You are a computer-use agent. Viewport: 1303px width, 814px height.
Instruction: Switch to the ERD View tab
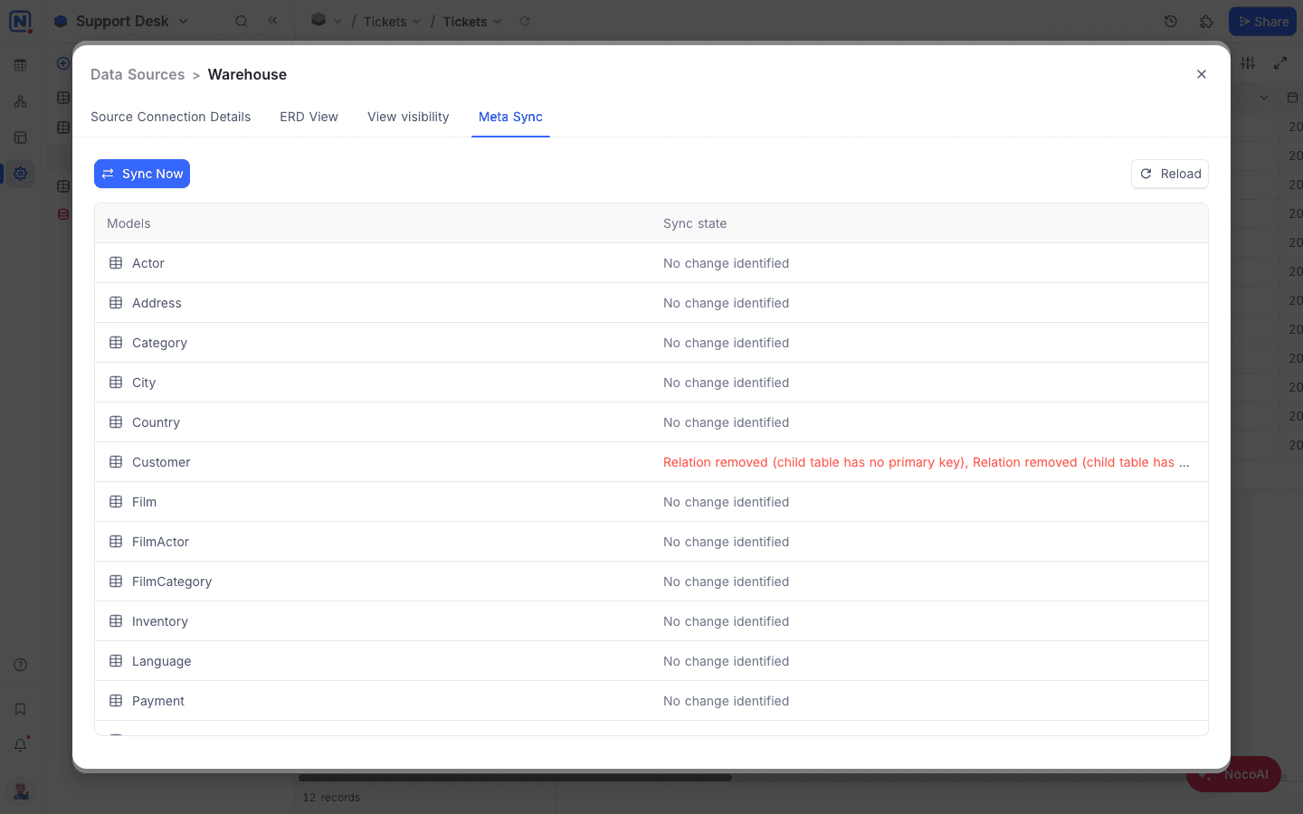click(x=309, y=117)
